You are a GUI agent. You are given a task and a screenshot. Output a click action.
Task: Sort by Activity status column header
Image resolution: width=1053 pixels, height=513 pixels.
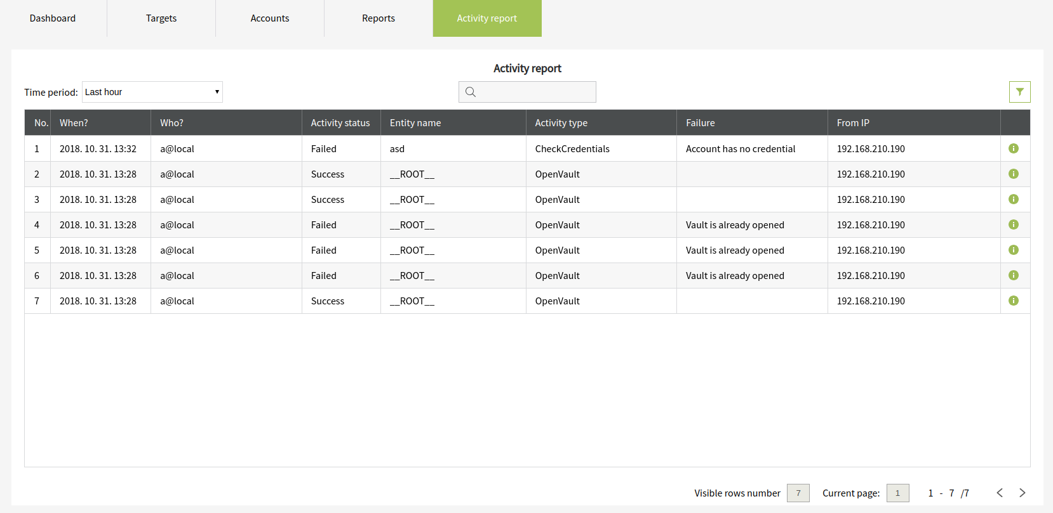click(x=340, y=123)
